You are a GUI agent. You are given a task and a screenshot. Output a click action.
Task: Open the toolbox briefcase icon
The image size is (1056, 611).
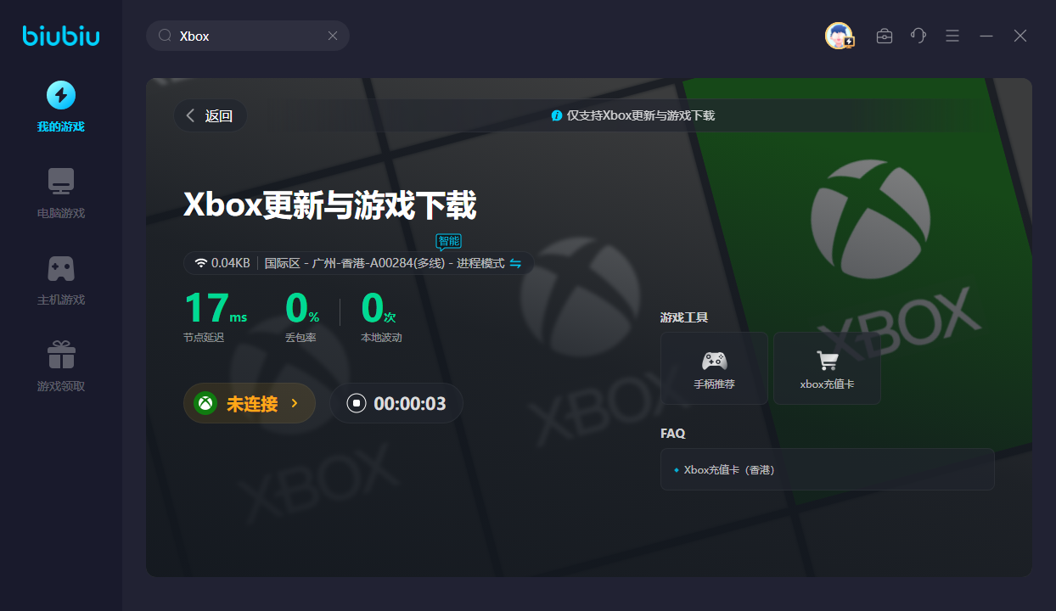click(x=885, y=36)
